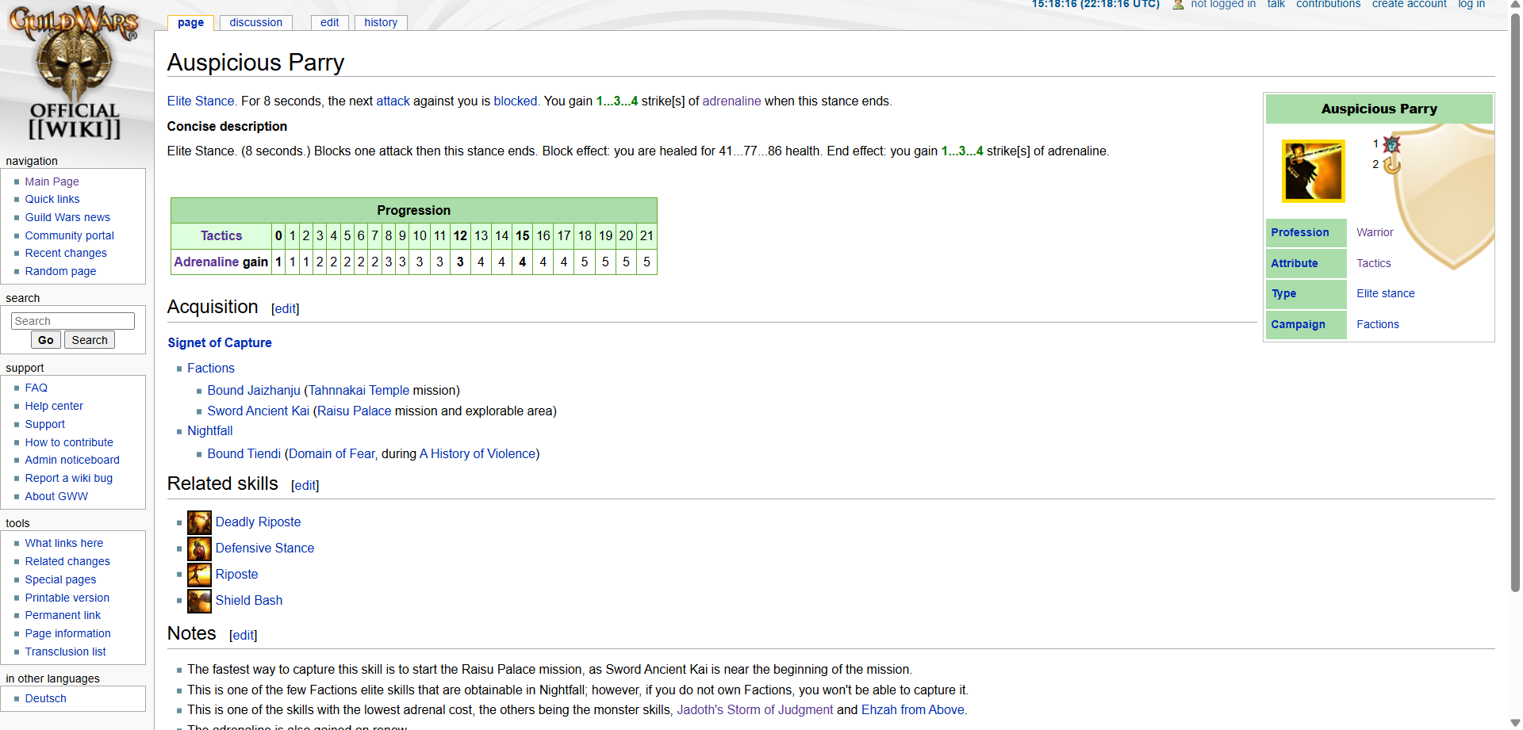Open Ehzah from Above link
The width and height of the screenshot is (1523, 730).
tap(913, 709)
